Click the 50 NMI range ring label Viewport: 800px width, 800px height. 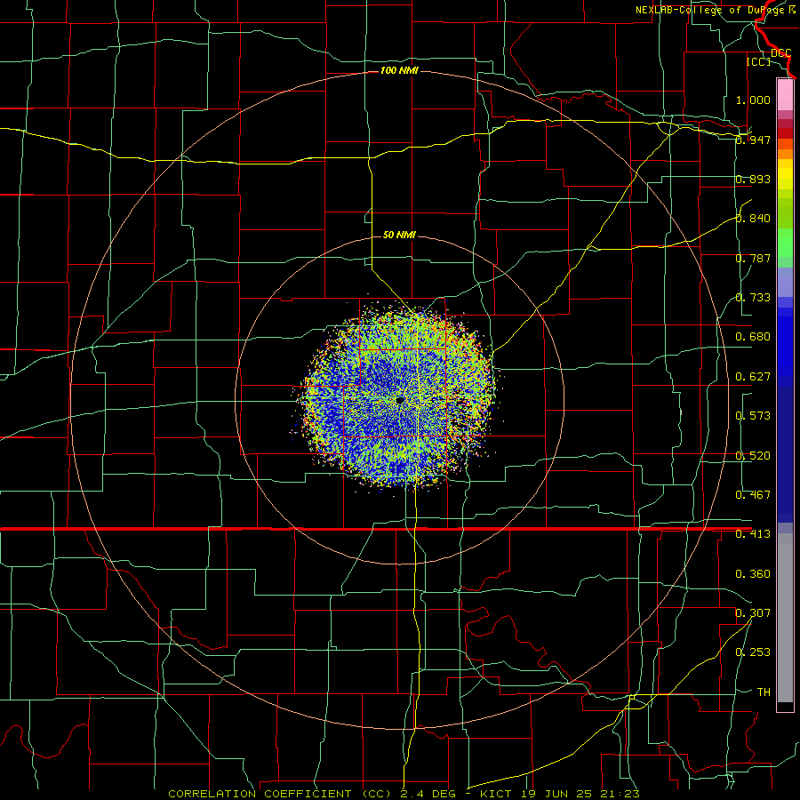[x=399, y=235]
